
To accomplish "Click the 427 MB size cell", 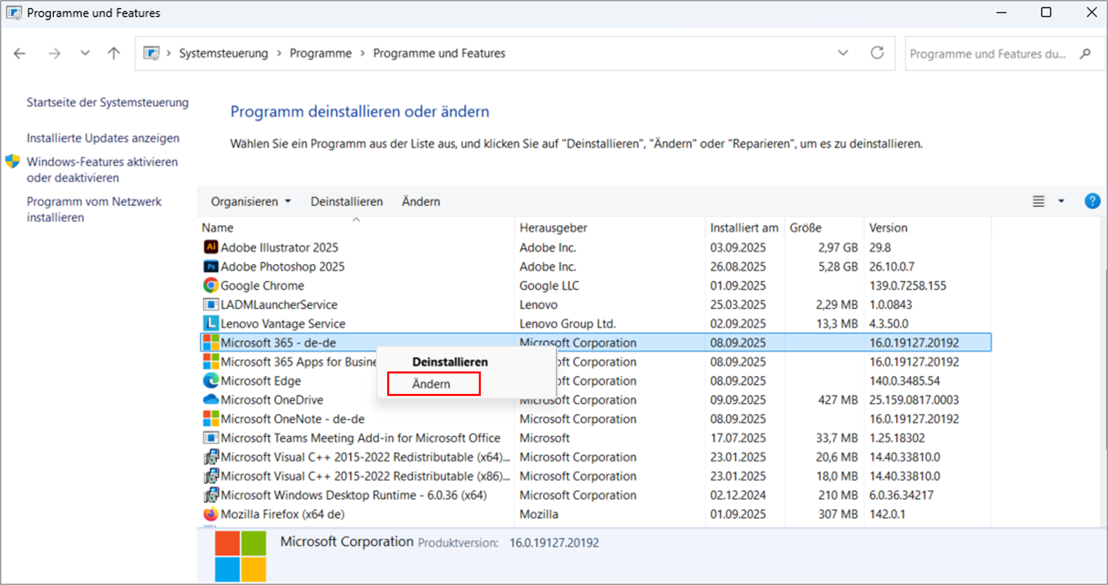I will click(838, 400).
